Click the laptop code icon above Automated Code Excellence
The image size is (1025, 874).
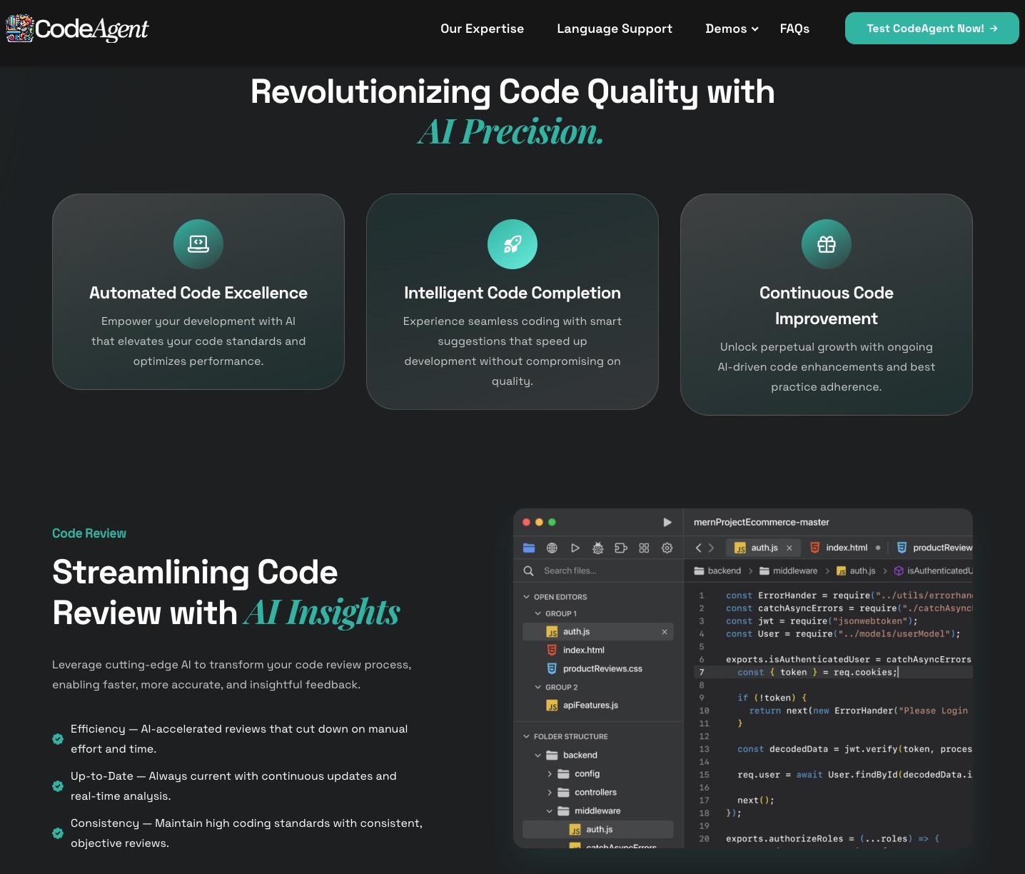click(198, 244)
